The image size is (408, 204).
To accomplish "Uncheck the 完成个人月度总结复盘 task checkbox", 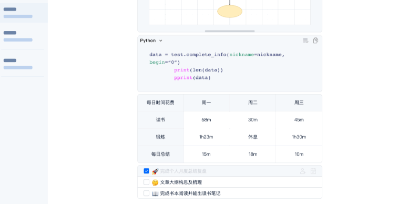I will [146, 171].
